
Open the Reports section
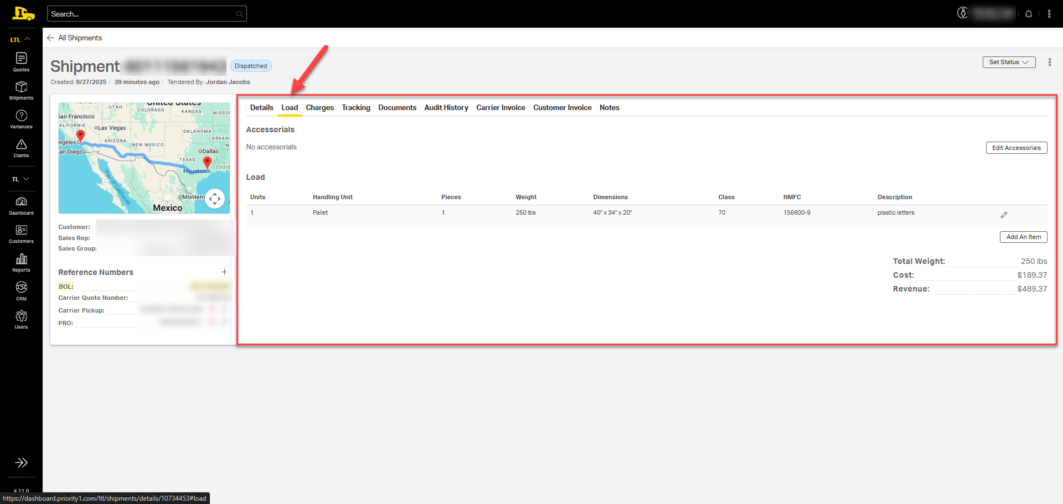click(21, 263)
